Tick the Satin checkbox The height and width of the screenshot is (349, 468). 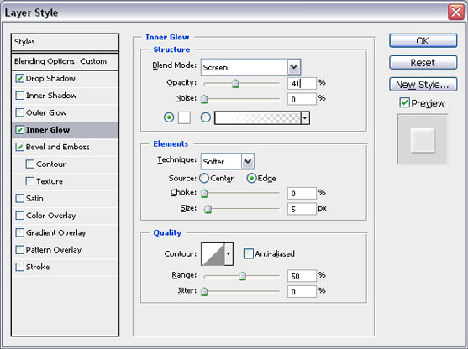click(x=19, y=198)
